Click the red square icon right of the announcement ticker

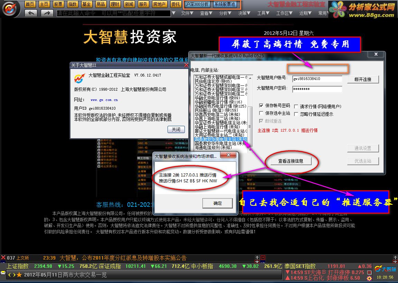[263, 257]
